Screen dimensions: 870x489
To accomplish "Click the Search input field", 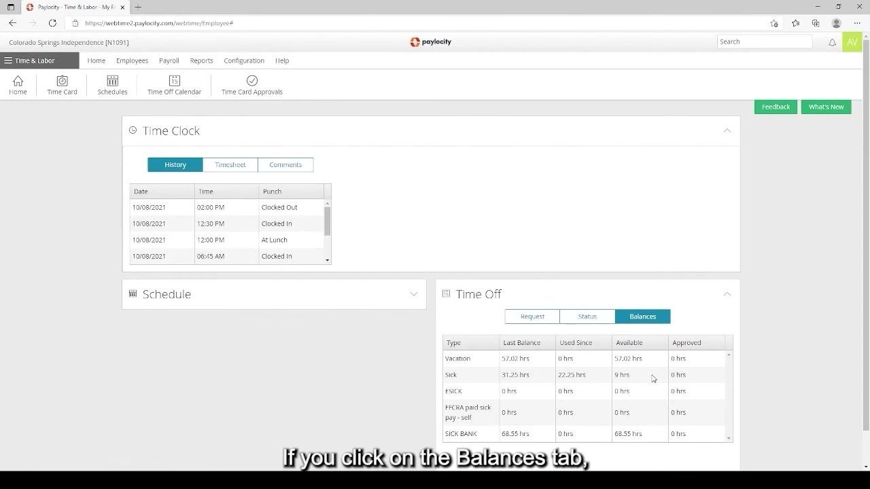I will (x=765, y=41).
